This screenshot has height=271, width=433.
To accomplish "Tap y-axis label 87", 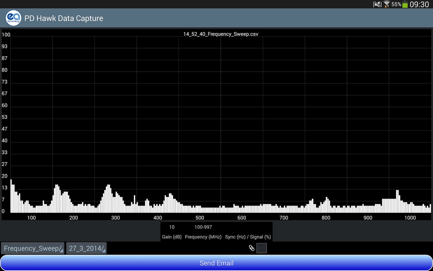I will click(5, 58).
